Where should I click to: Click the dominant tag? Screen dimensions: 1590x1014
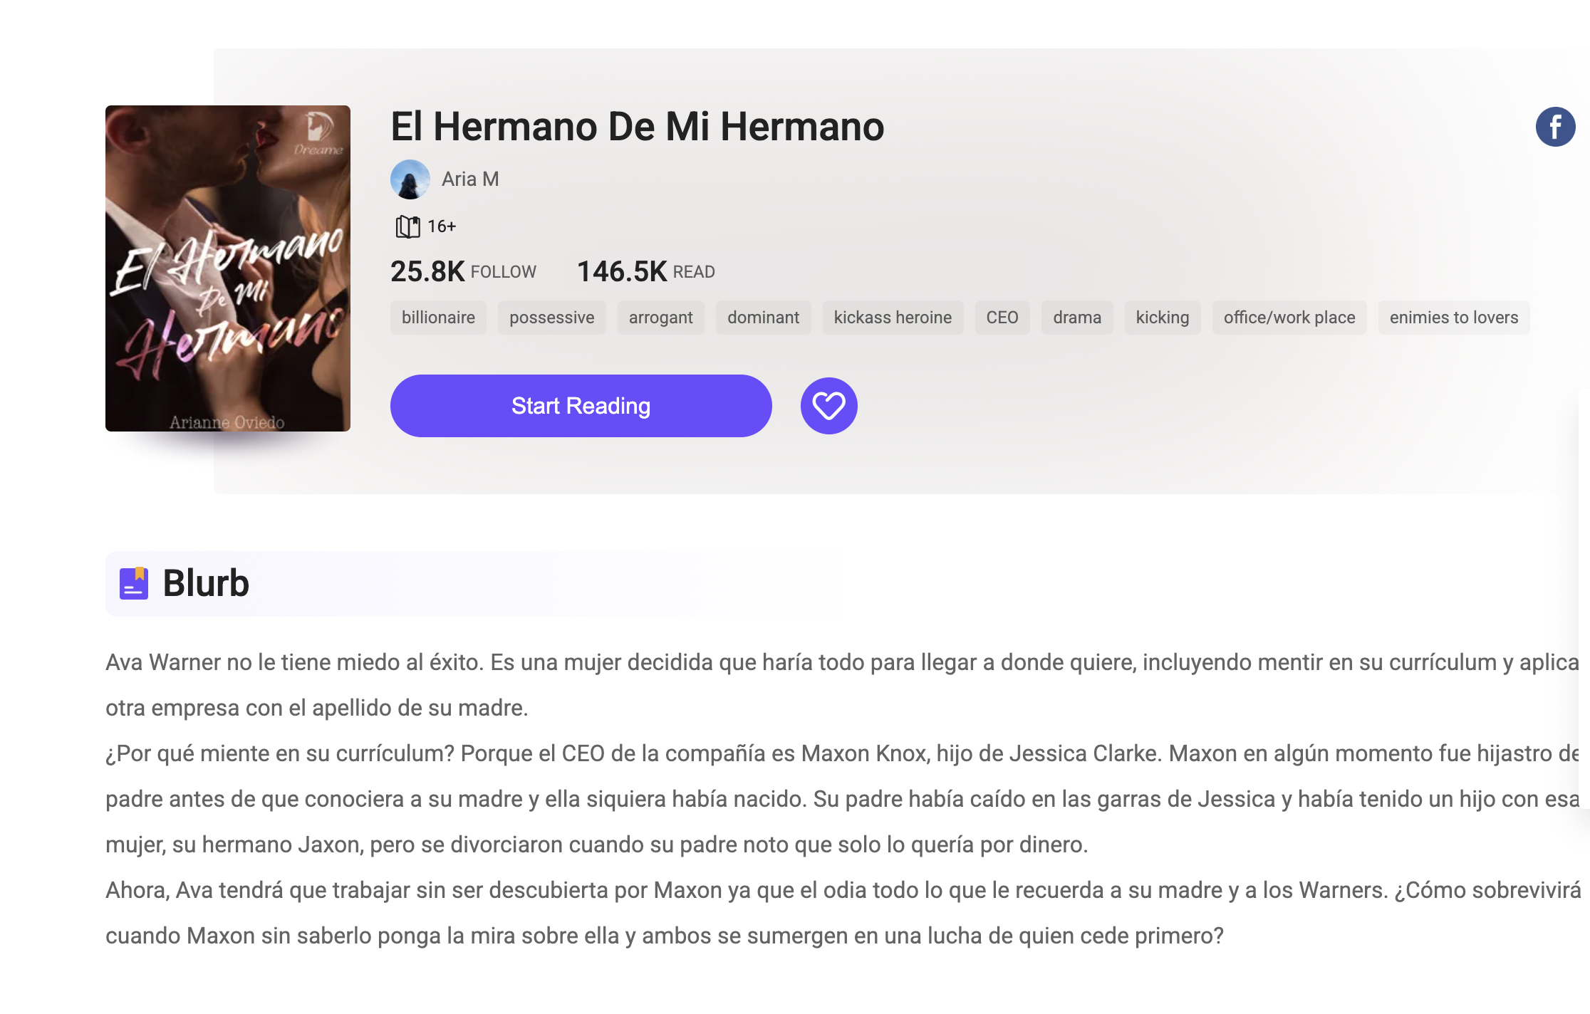click(763, 318)
